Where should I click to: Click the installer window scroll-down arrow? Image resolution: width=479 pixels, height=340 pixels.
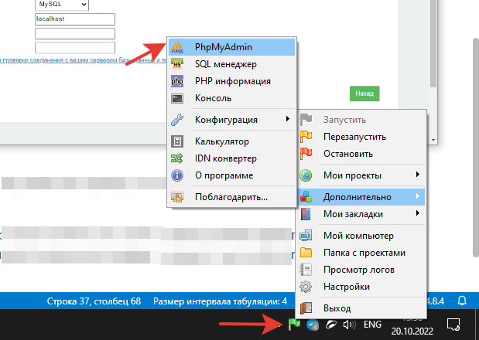(x=433, y=140)
